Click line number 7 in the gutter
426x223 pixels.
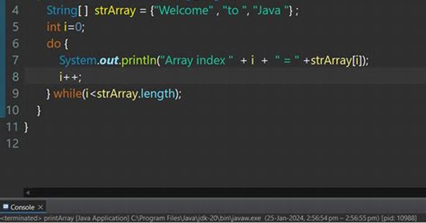[15, 60]
